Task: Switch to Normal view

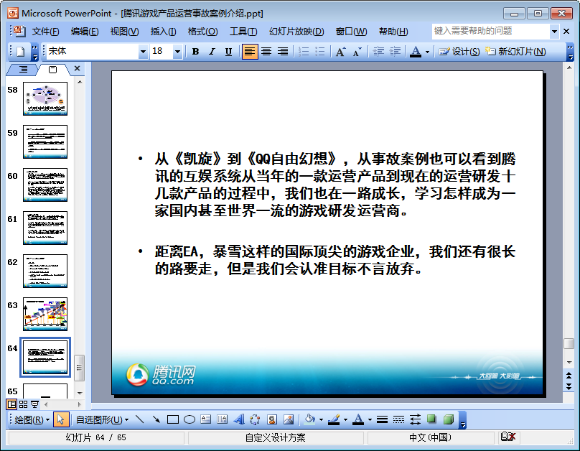Action: point(11,404)
